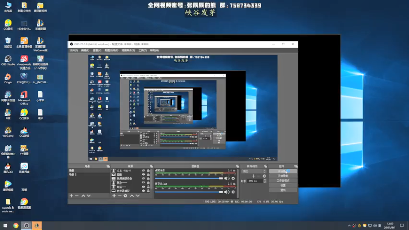Toggle visibility of the 文本 (GDI+) source
The width and height of the screenshot is (409, 230).
pos(143,171)
